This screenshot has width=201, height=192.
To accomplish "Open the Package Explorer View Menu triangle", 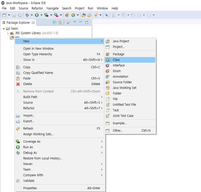I will pos(75,22).
